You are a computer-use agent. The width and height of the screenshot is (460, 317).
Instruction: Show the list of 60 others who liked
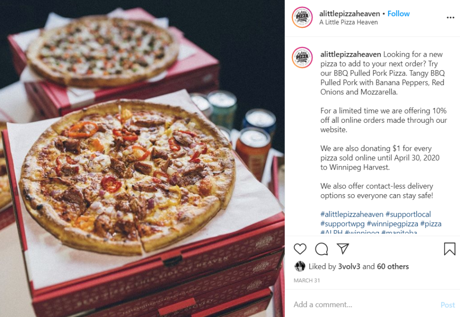(x=393, y=266)
